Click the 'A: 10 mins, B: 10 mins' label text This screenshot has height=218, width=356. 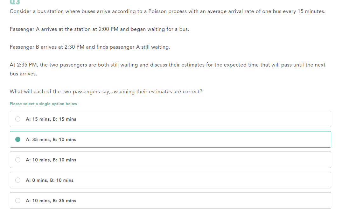click(51, 160)
